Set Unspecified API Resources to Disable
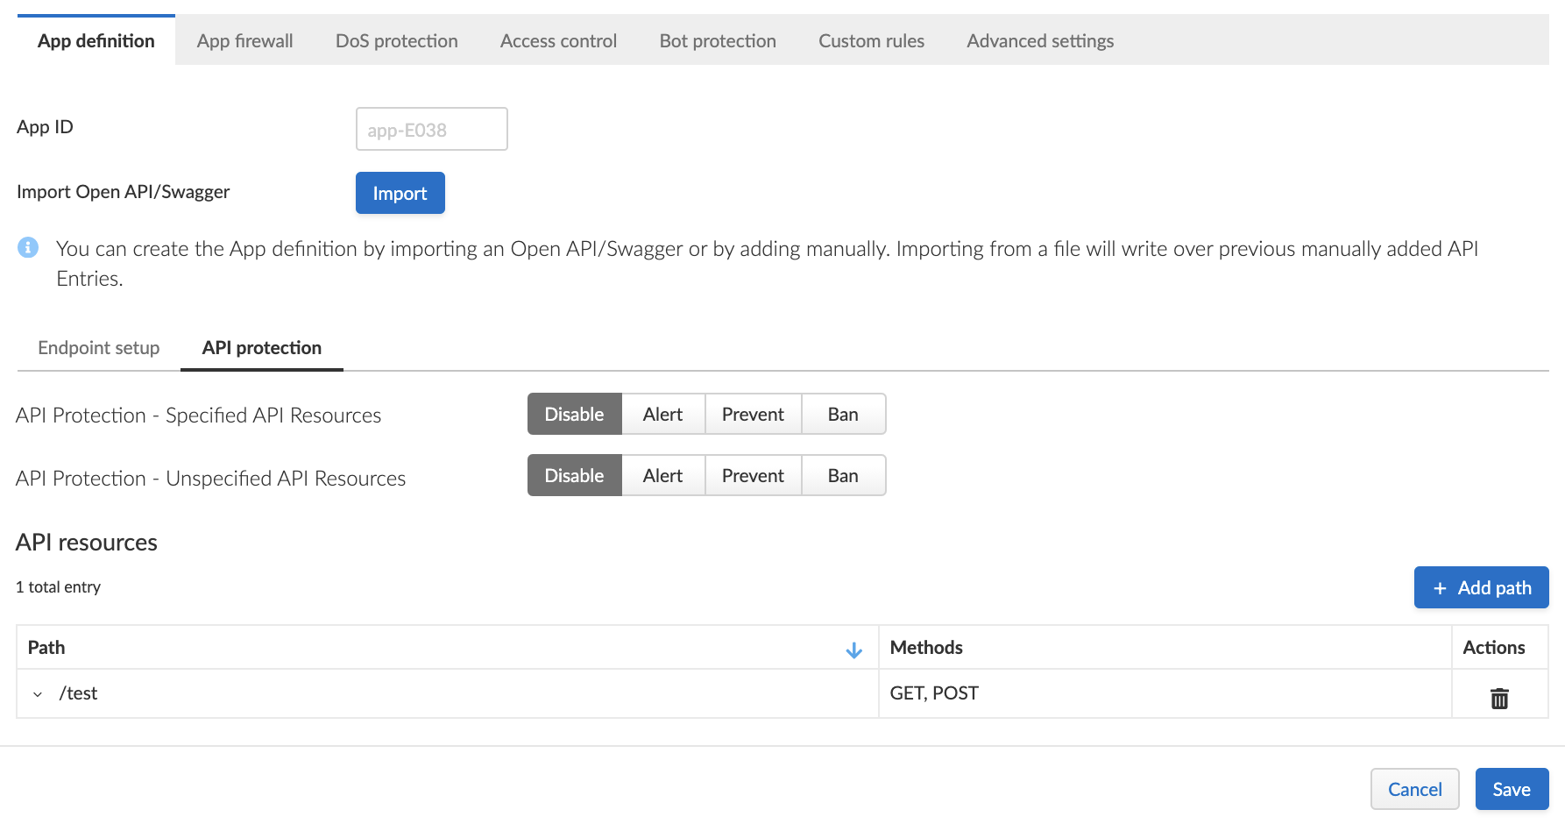Viewport: 1565px width, 824px height. (x=574, y=475)
